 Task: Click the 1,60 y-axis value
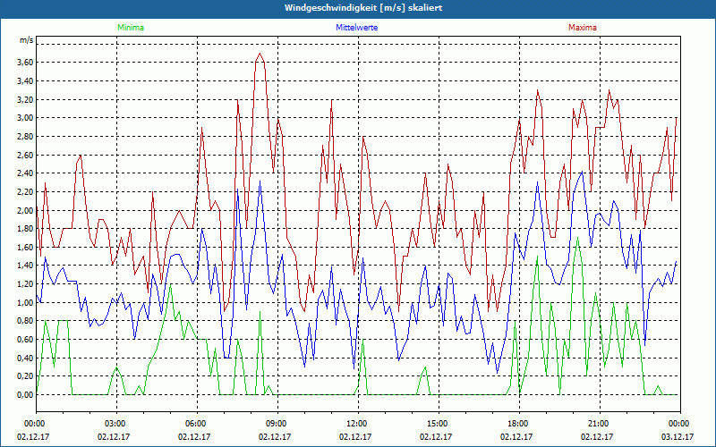pos(25,248)
